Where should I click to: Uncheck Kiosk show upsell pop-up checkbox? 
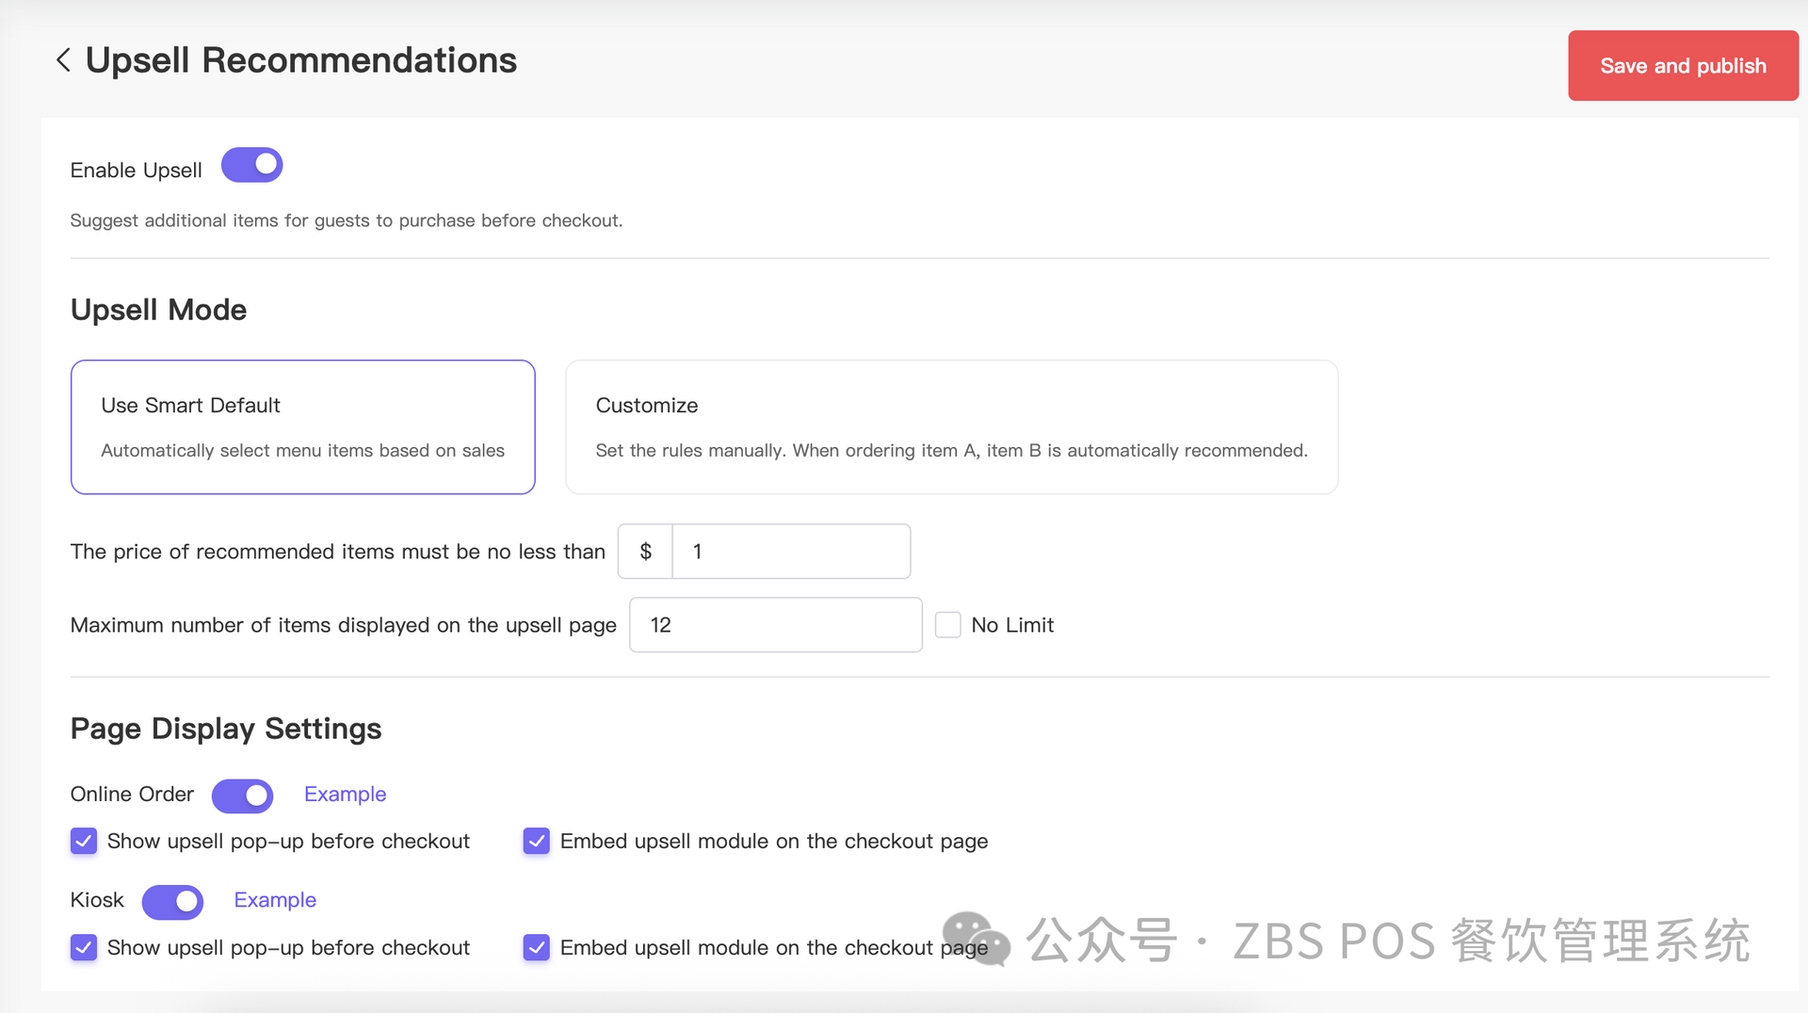click(x=84, y=947)
